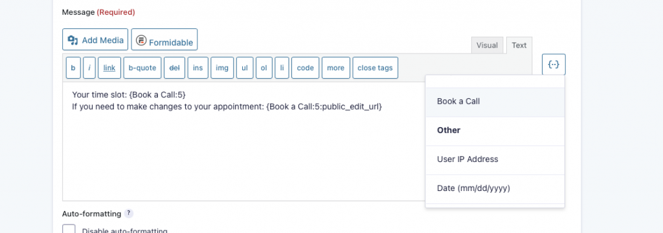Apply italic with the i button

pyautogui.click(x=89, y=68)
